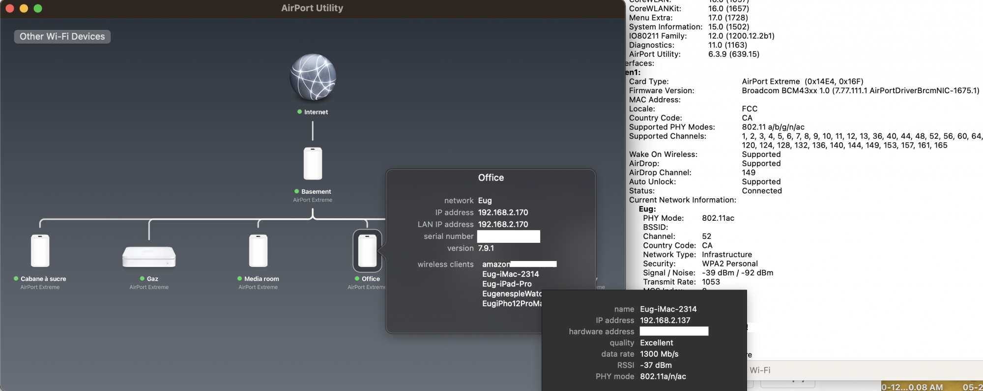Click the Security value WPA2 Personal
The width and height of the screenshot is (983, 391).
point(730,263)
